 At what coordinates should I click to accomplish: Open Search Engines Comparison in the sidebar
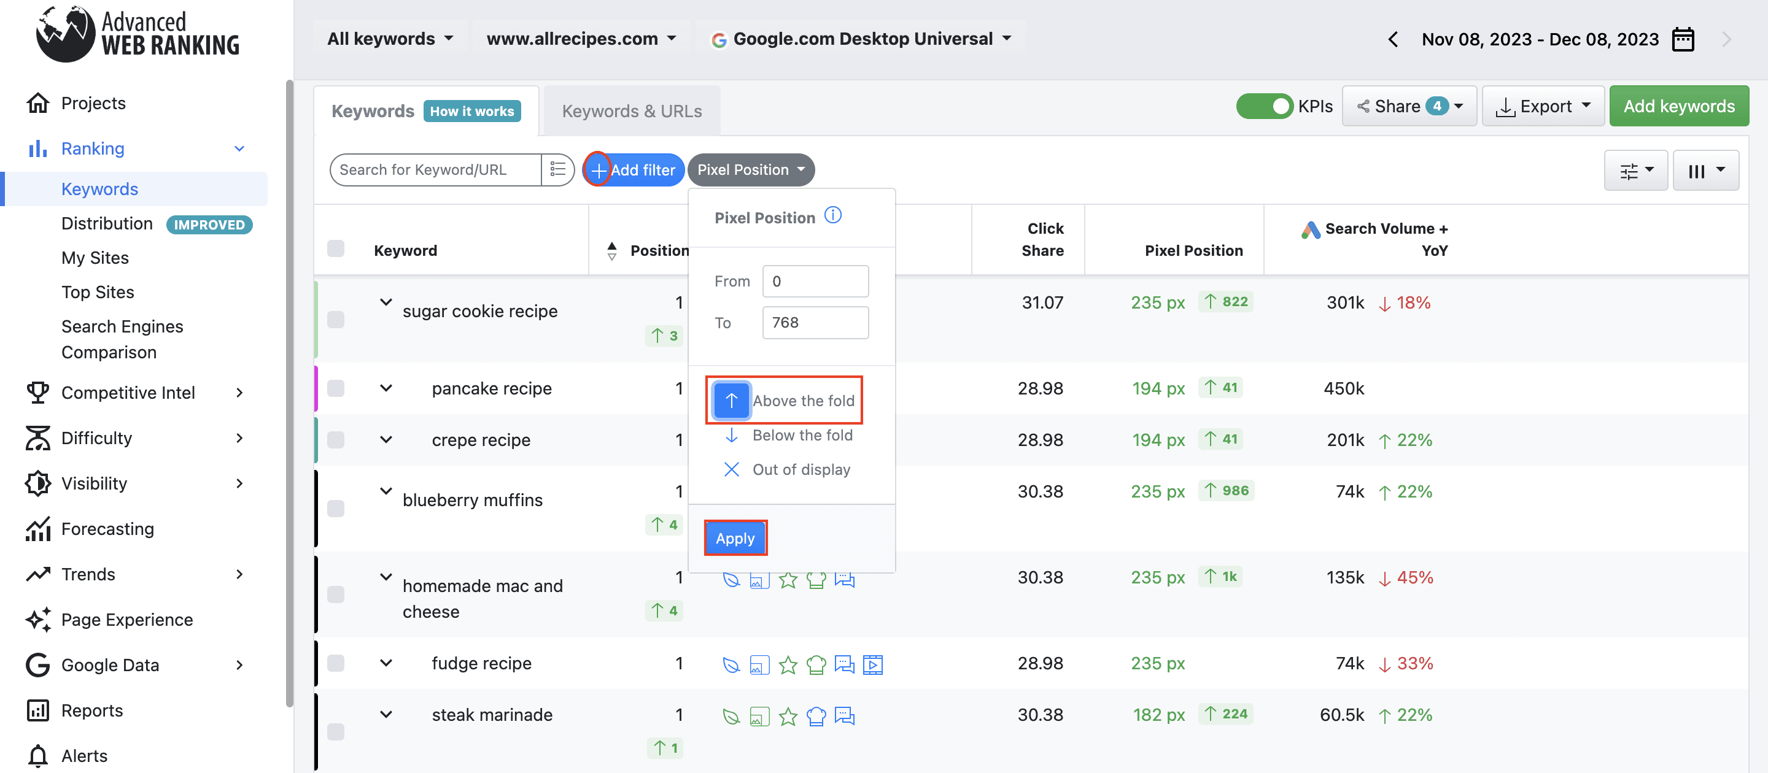122,339
